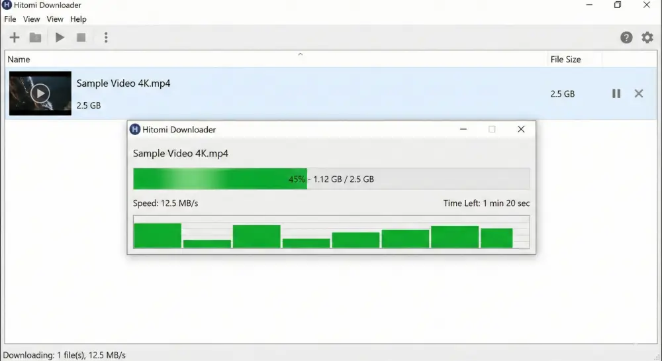Viewport: 662px width, 361px height.
Task: Open the first View menu
Action: point(31,19)
